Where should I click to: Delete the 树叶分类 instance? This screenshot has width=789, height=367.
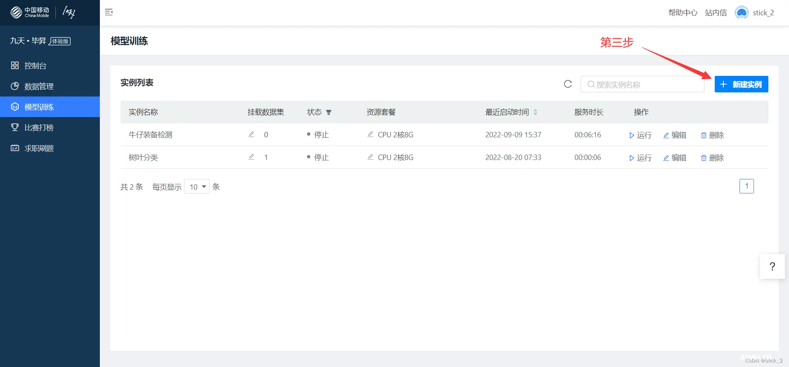tap(712, 158)
